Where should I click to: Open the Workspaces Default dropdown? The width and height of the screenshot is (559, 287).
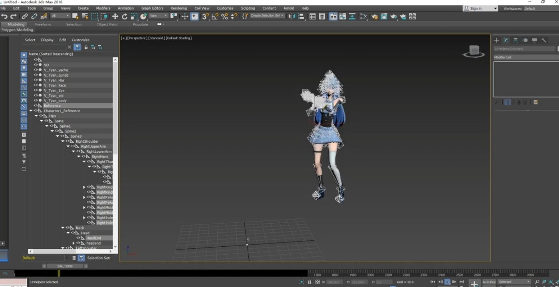(541, 8)
